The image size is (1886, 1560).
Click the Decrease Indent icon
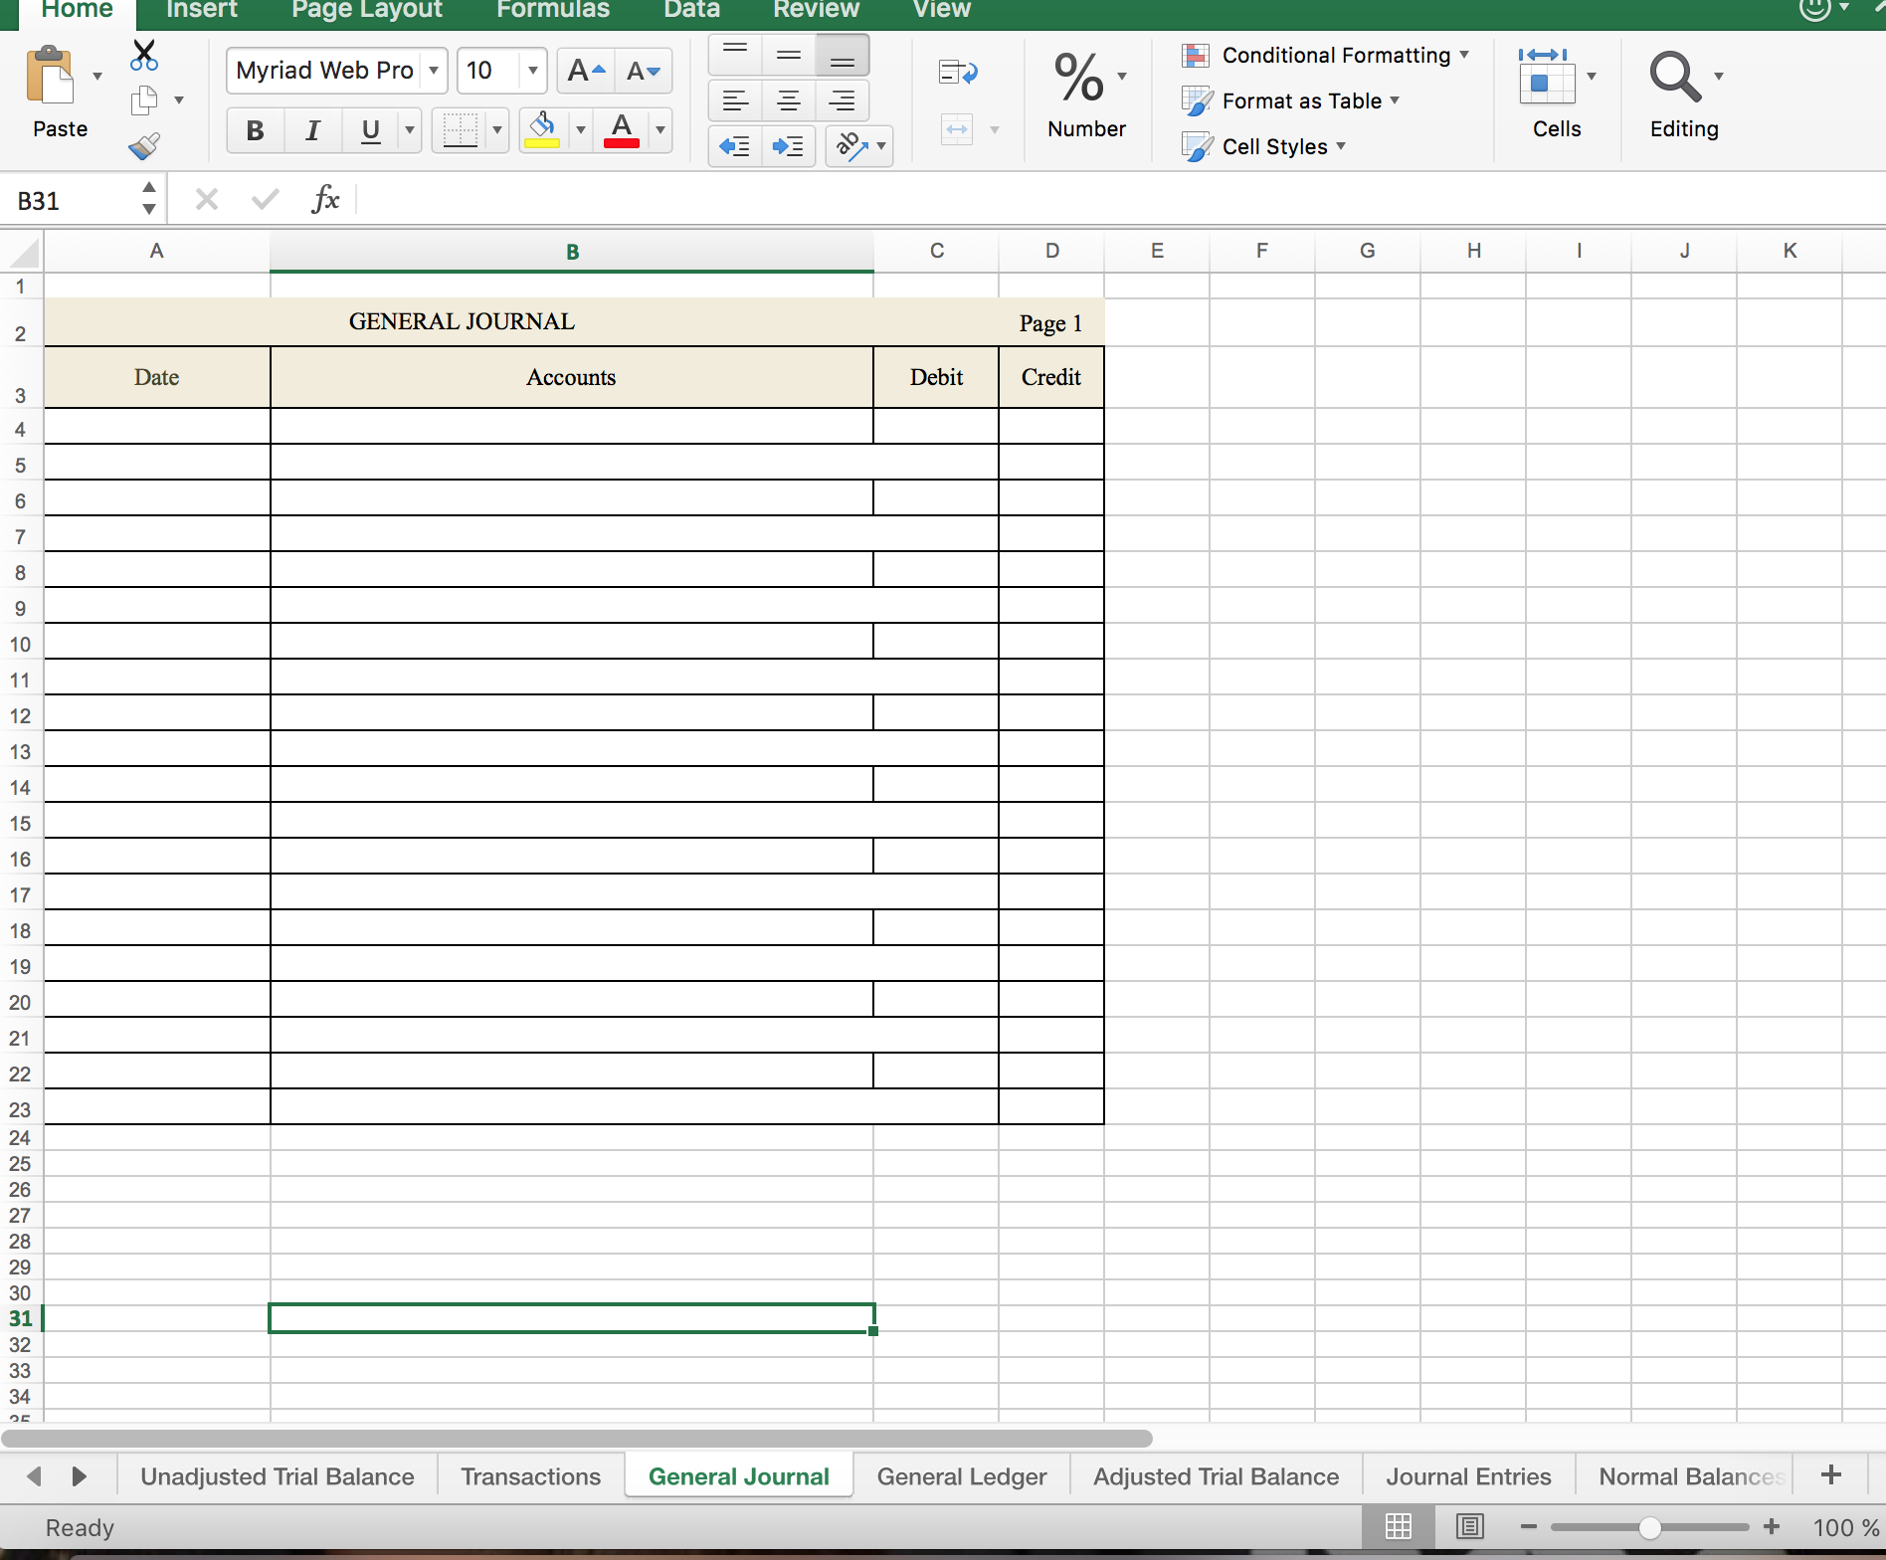734,147
